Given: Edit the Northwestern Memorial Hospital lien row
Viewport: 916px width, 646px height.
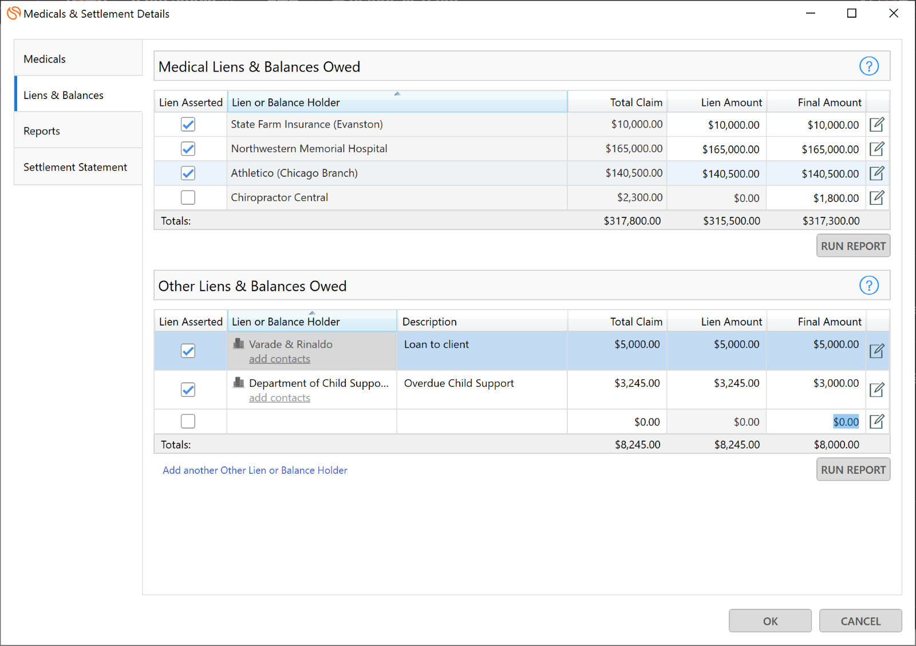Looking at the screenshot, I should pos(876,149).
